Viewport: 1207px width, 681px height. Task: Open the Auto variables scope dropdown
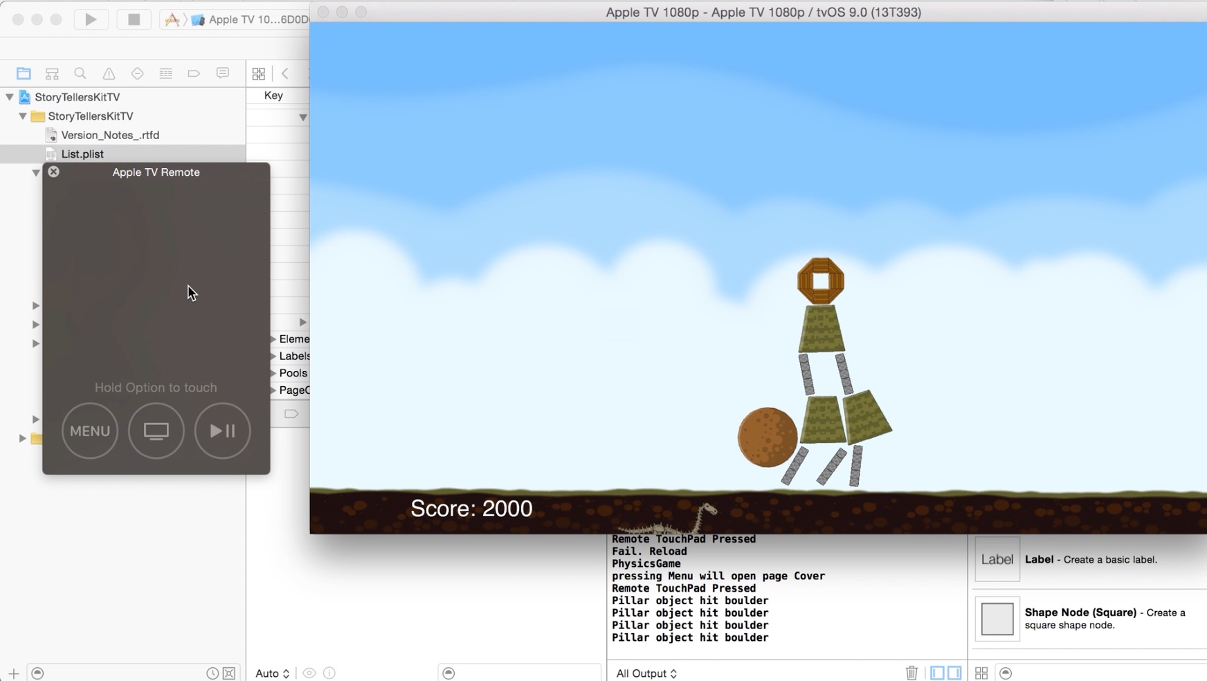272,673
